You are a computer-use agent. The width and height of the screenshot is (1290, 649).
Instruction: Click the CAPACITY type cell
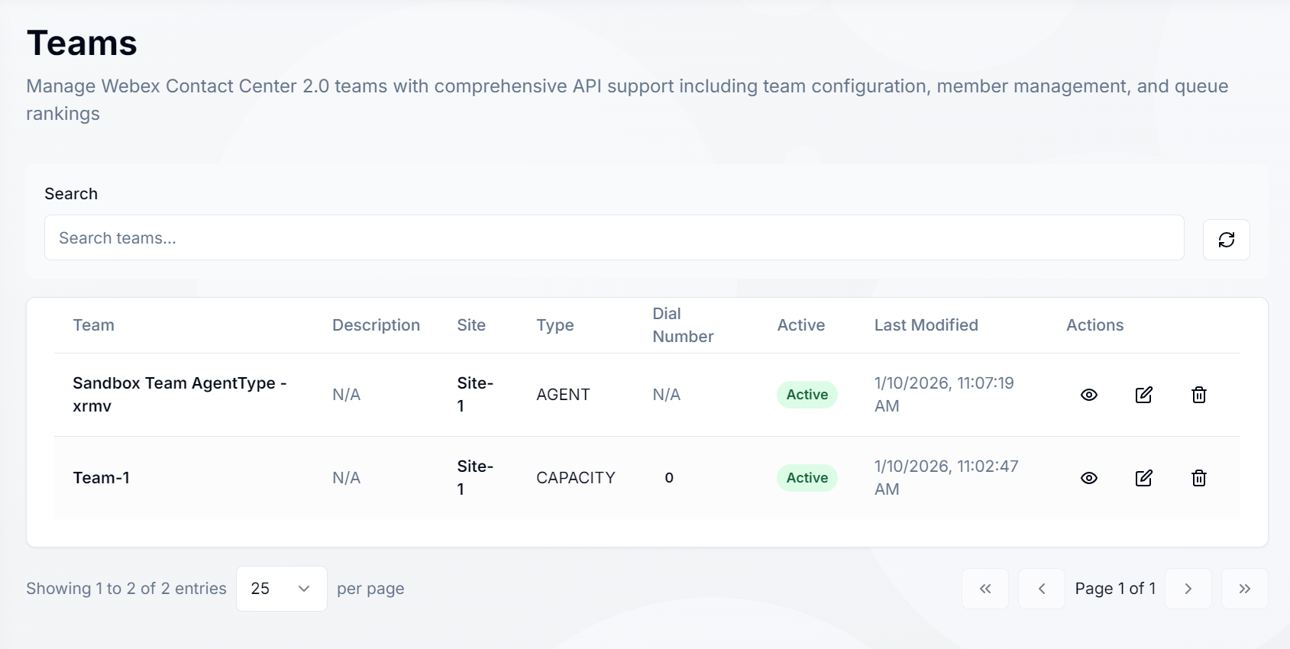[x=575, y=478]
